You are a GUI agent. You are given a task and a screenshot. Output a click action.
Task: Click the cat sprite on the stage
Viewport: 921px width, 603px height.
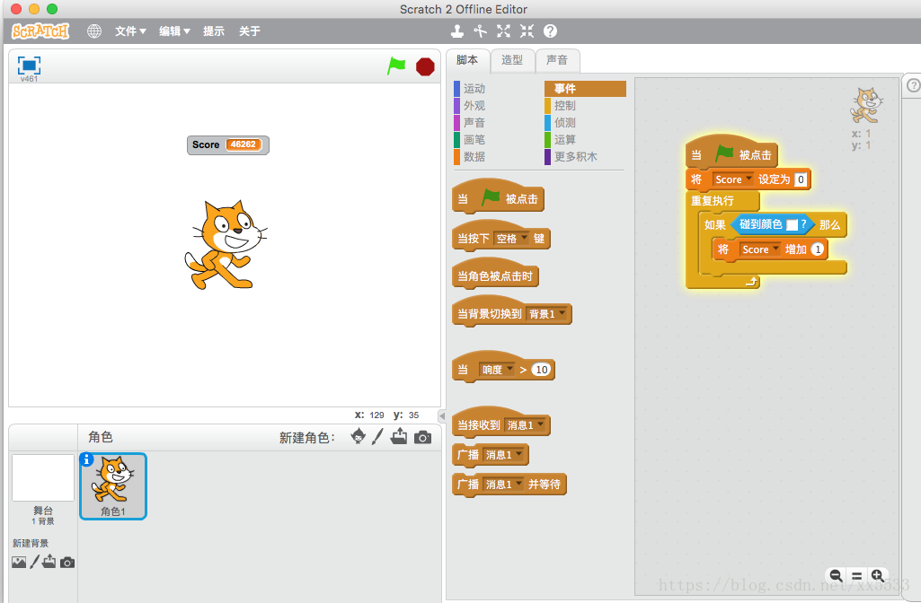click(226, 245)
